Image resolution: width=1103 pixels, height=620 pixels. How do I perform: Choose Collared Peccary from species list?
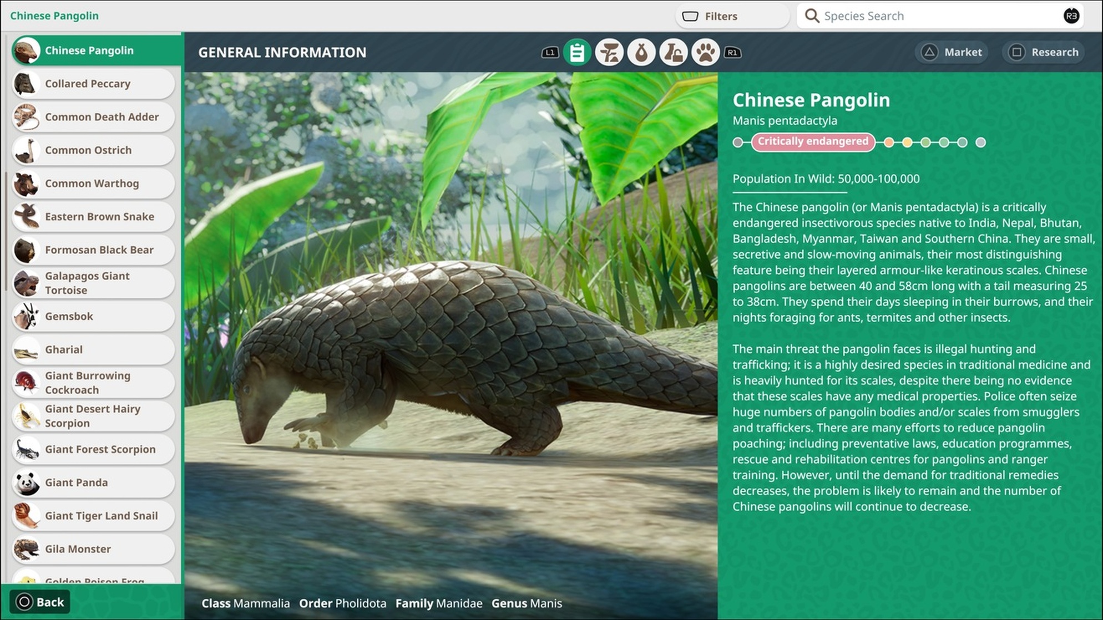click(x=93, y=84)
